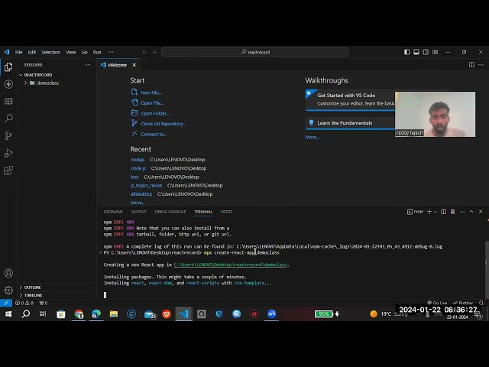The image size is (489, 367).
Task: Click the terminal vertical scrollbar
Action: tap(486, 268)
